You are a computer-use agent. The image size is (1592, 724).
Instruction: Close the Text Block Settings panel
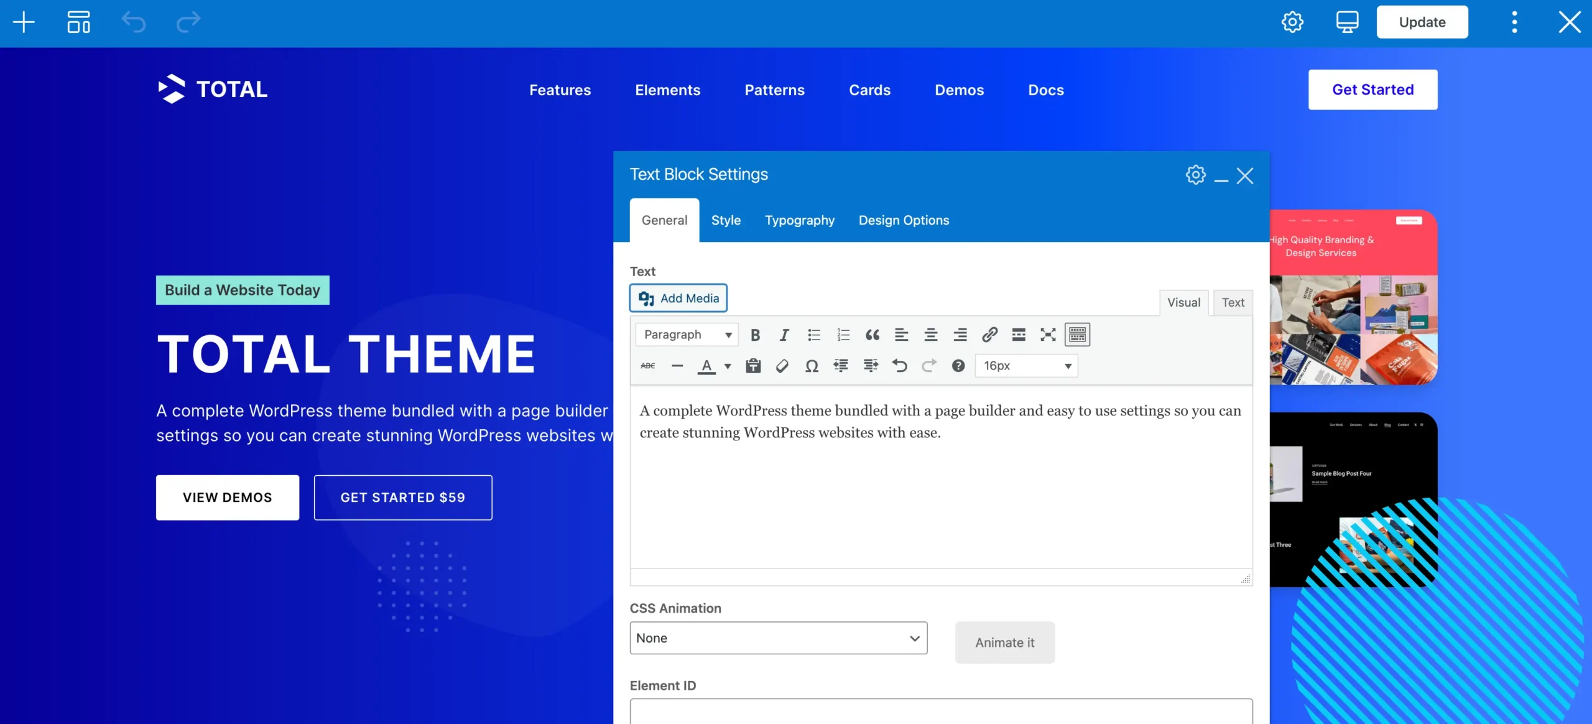tap(1245, 176)
